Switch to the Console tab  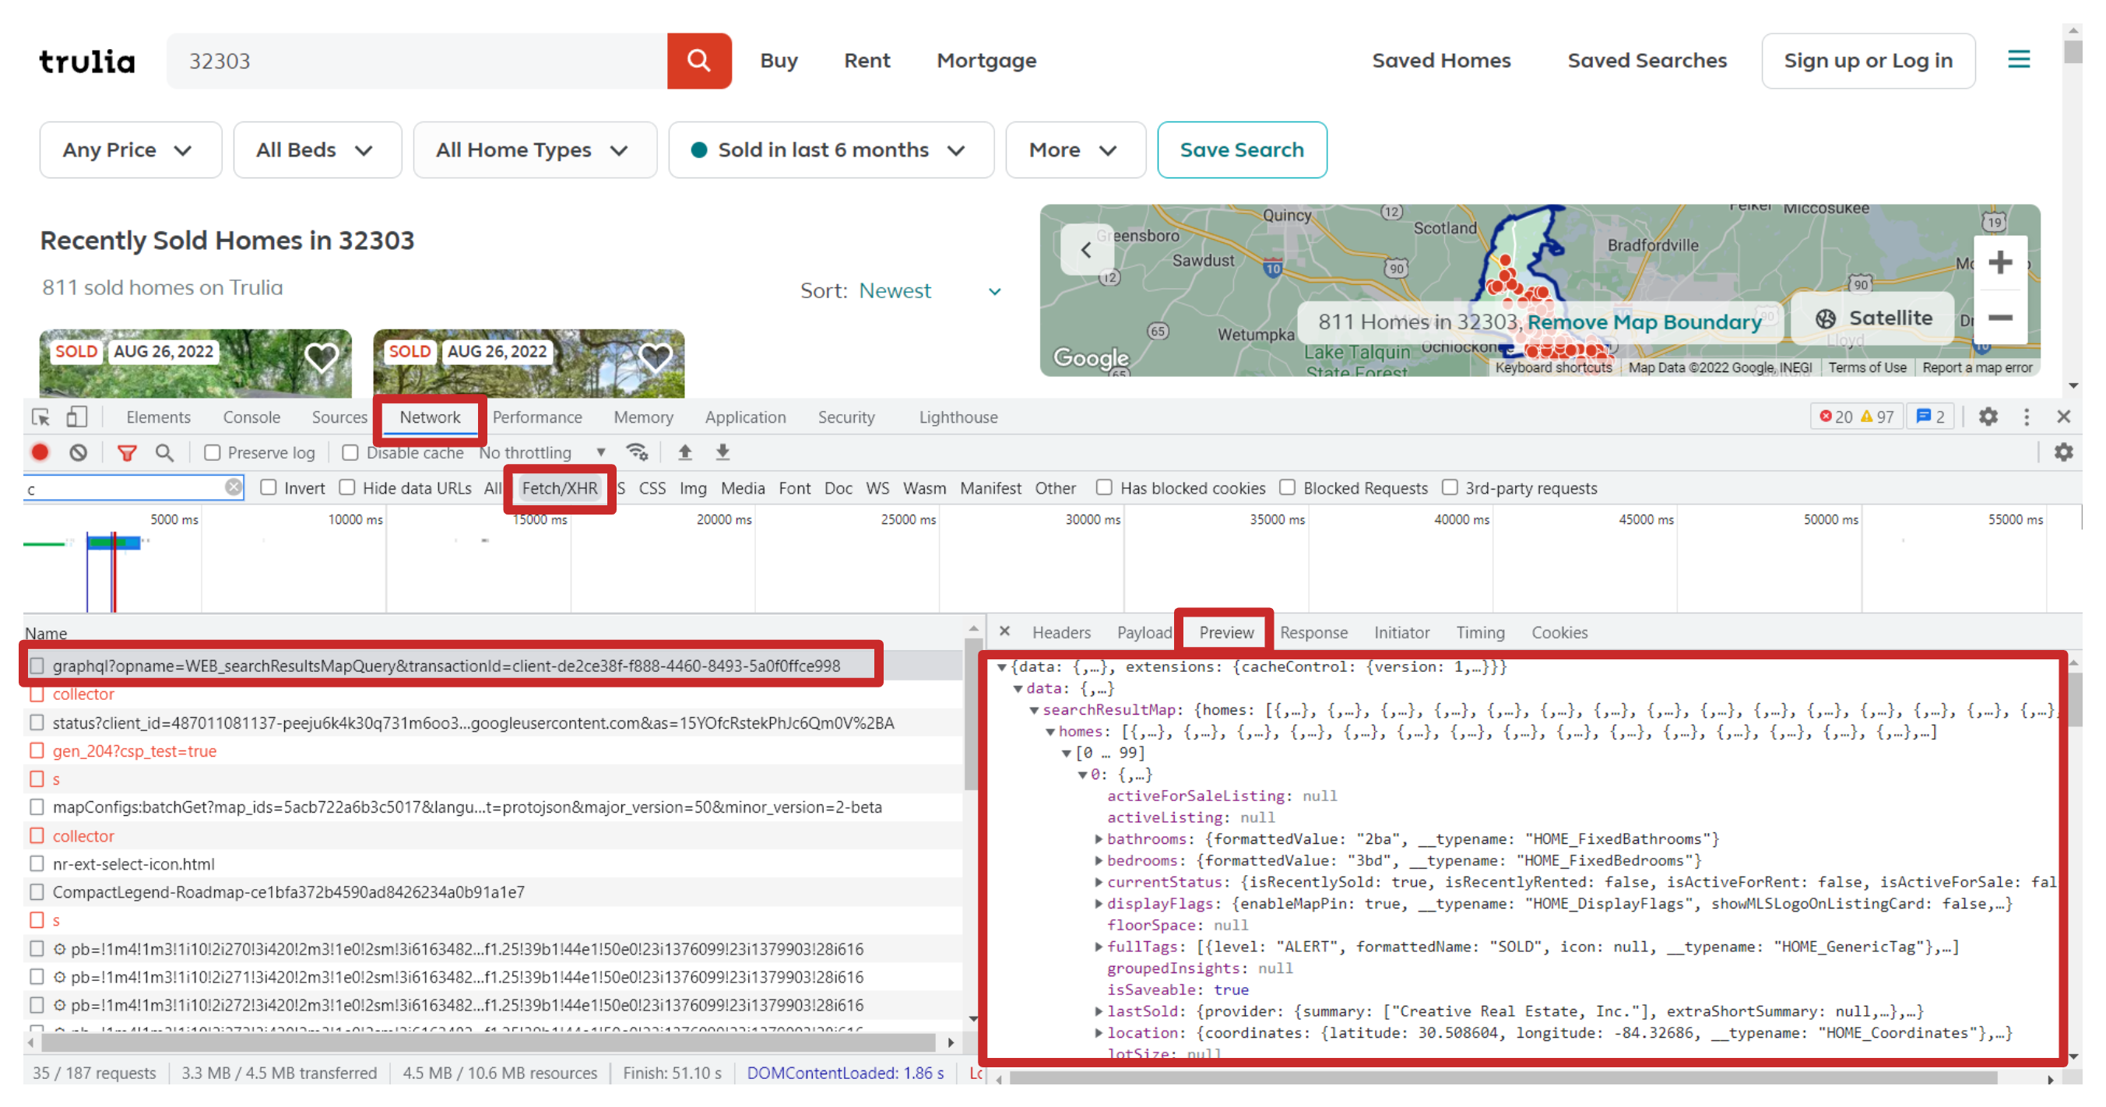pyautogui.click(x=251, y=417)
